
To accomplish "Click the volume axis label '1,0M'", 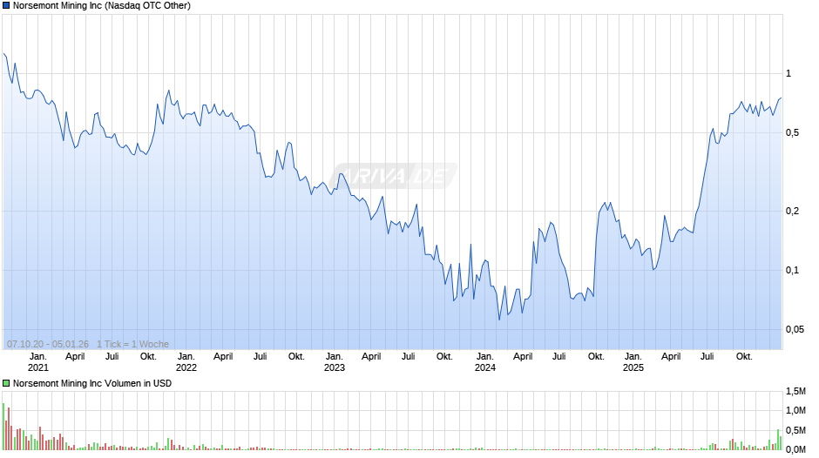I will 795,410.
